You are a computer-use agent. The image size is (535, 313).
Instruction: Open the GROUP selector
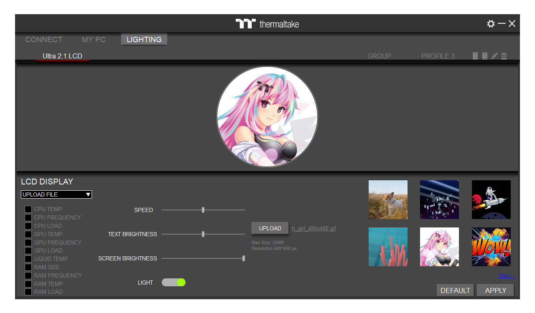coord(379,56)
